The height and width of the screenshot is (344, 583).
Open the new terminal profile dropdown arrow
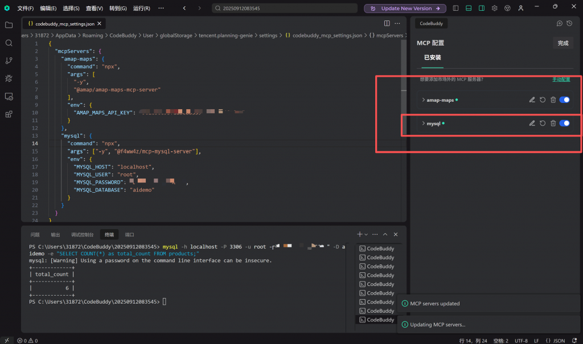pos(366,234)
